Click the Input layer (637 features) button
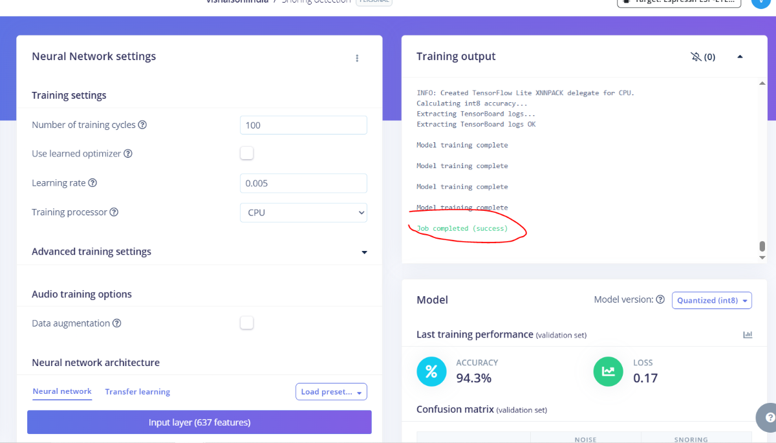This screenshot has height=443, width=776. point(199,422)
